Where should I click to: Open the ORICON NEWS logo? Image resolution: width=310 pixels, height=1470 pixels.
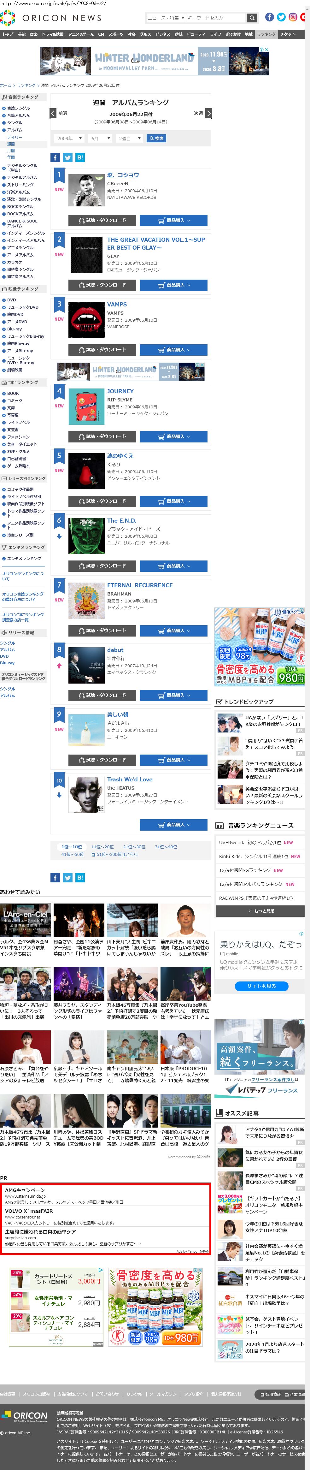tap(51, 18)
